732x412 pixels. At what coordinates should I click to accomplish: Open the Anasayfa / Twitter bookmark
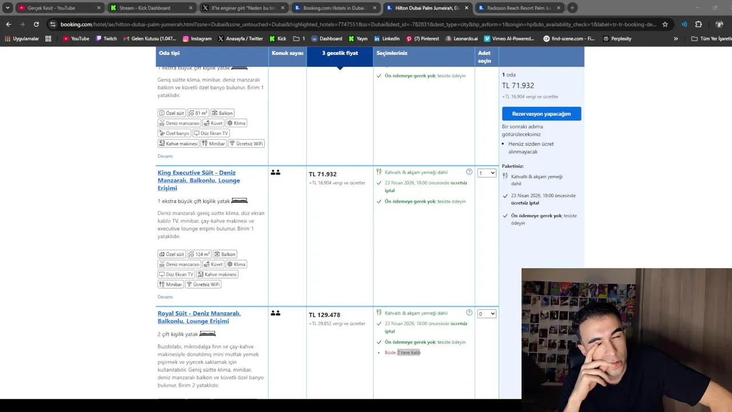(x=240, y=38)
